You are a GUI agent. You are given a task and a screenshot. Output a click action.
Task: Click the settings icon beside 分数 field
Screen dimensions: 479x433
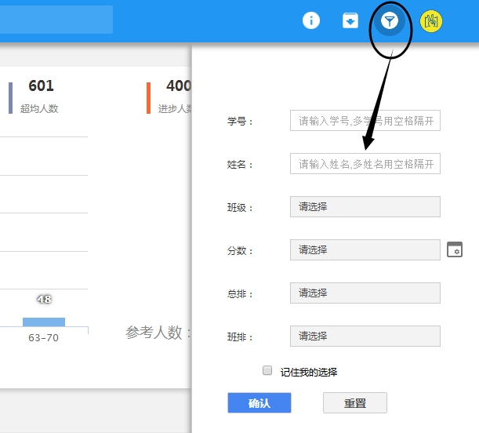455,249
